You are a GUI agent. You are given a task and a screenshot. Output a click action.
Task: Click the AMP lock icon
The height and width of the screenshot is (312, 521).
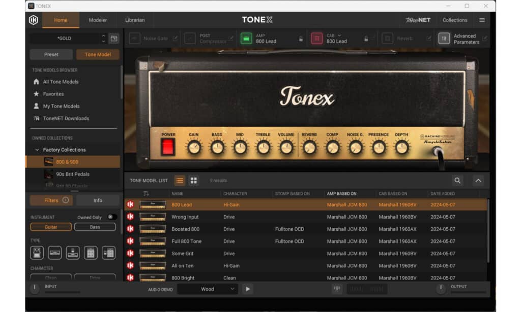301,39
